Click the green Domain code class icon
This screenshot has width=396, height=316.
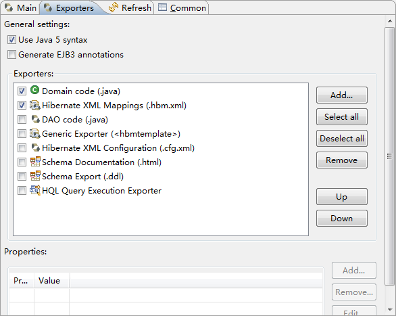click(34, 90)
